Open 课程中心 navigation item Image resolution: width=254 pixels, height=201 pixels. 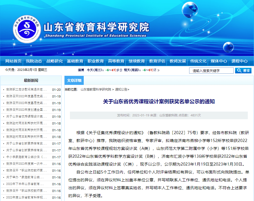tap(239, 61)
